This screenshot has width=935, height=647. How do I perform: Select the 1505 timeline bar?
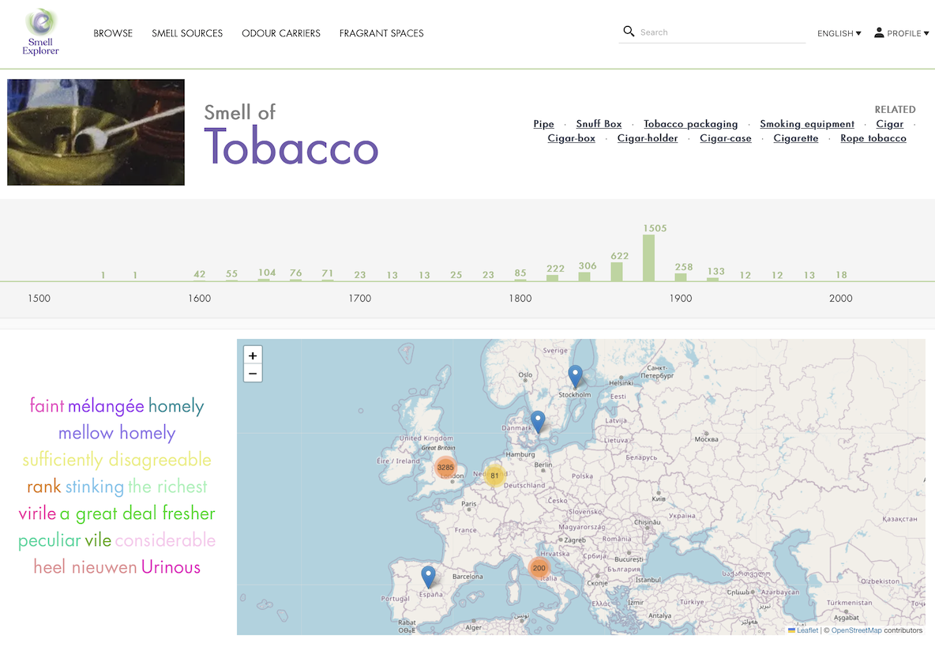click(x=649, y=258)
